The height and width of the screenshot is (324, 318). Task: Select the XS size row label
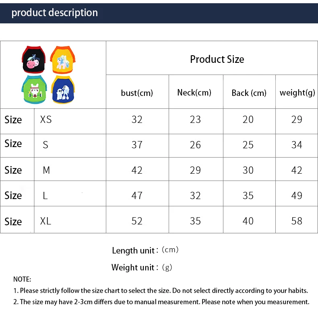pyautogui.click(x=46, y=120)
